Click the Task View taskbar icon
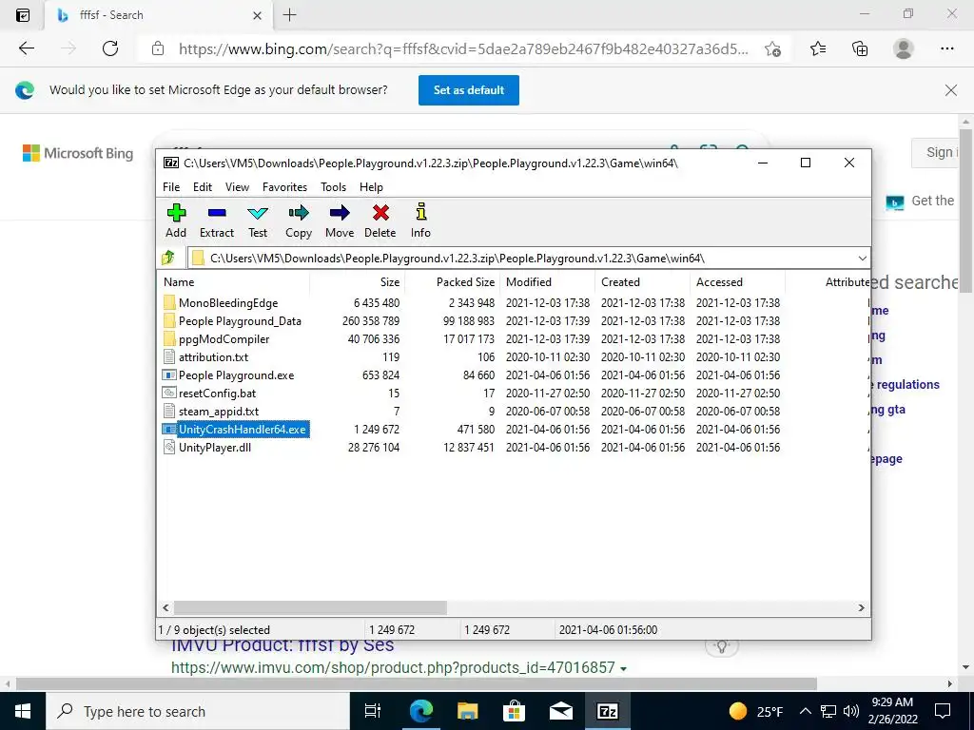Viewport: 974px width, 730px height. pos(373,711)
